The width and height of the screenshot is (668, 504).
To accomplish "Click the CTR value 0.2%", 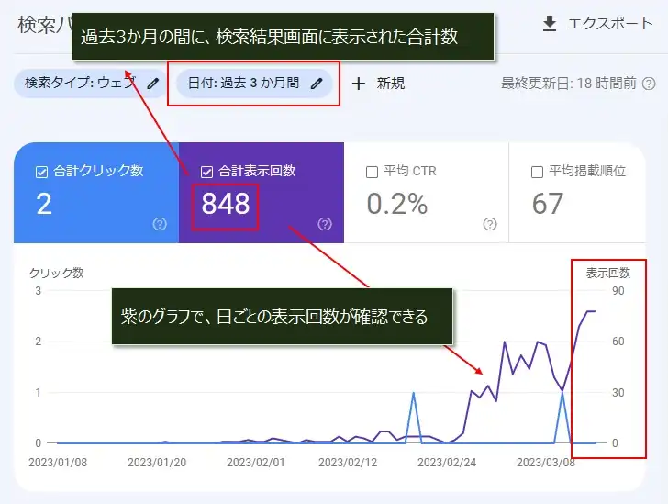I will click(397, 204).
